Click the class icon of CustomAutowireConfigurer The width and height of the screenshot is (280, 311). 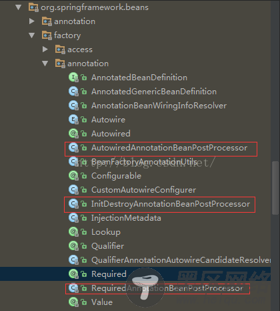73,190
